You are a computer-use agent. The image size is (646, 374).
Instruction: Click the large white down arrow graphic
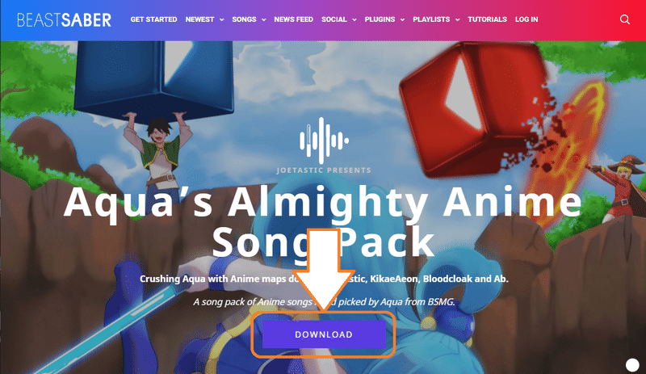click(x=324, y=269)
